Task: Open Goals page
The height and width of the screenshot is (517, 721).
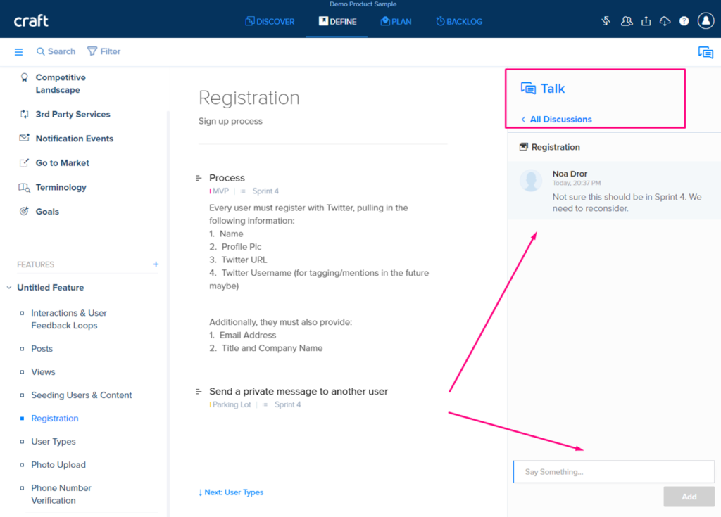Action: pos(47,212)
